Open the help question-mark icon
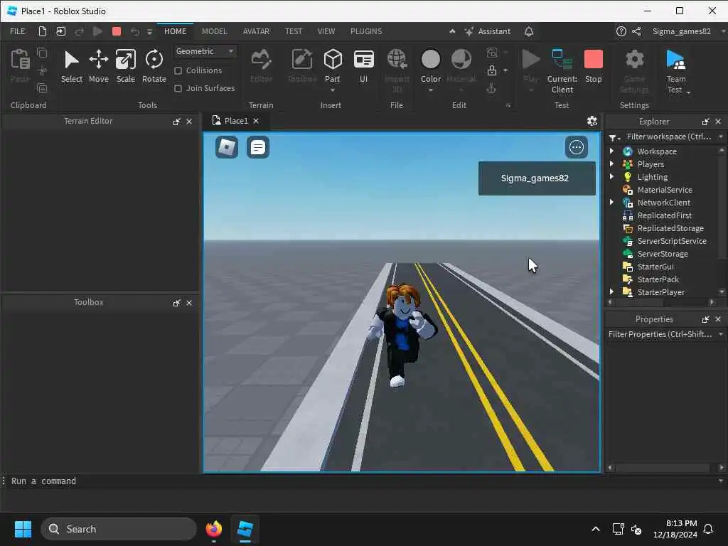The width and height of the screenshot is (728, 546). tap(621, 31)
